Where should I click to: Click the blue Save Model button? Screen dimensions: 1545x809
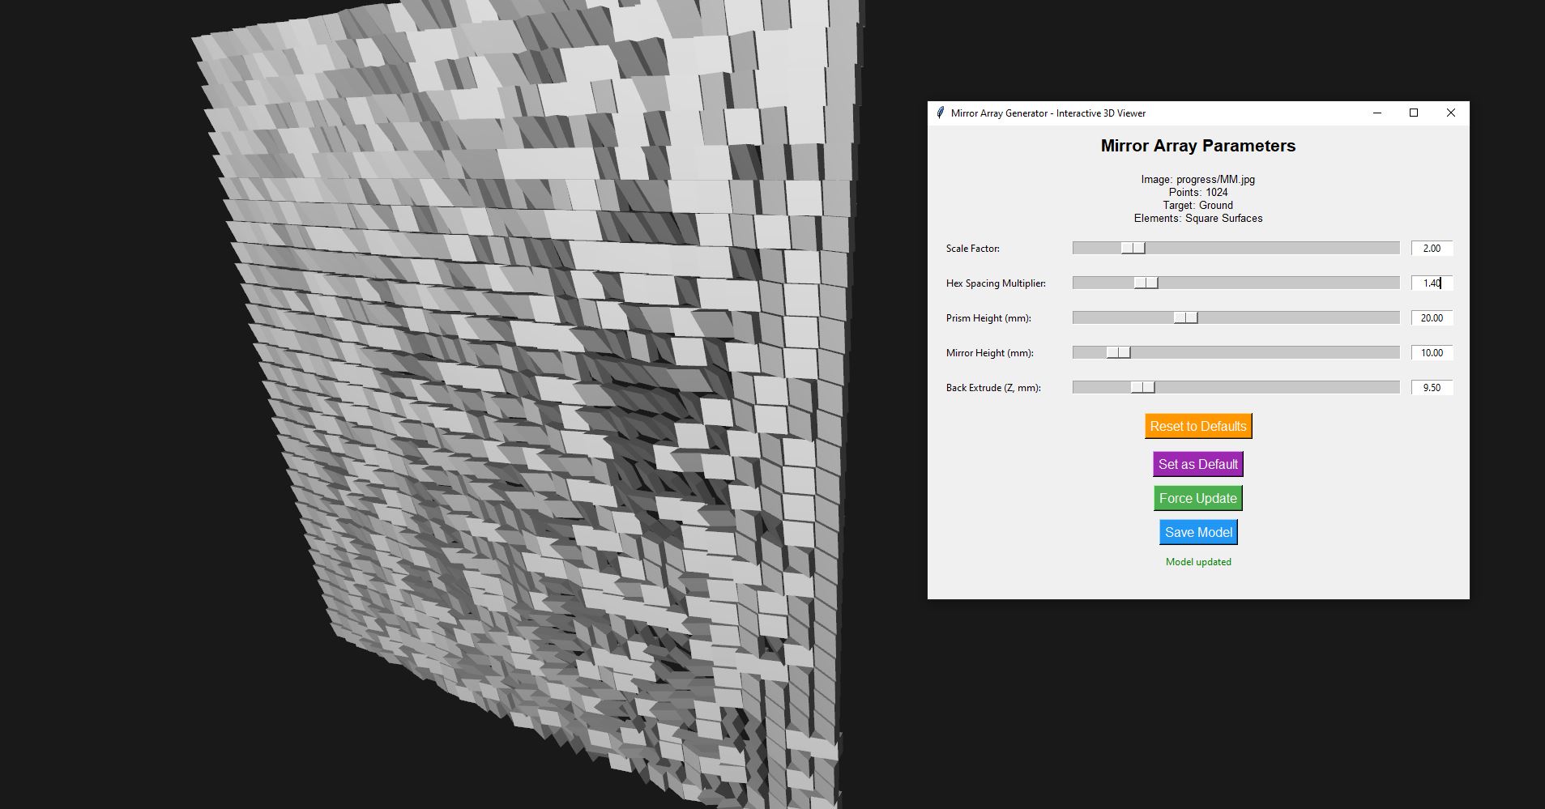click(x=1198, y=532)
